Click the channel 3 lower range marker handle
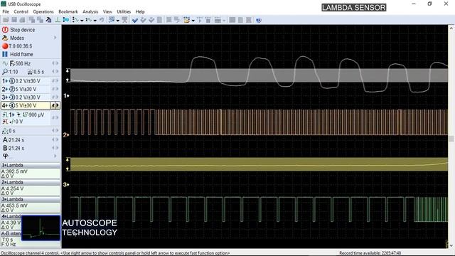 coord(68,169)
